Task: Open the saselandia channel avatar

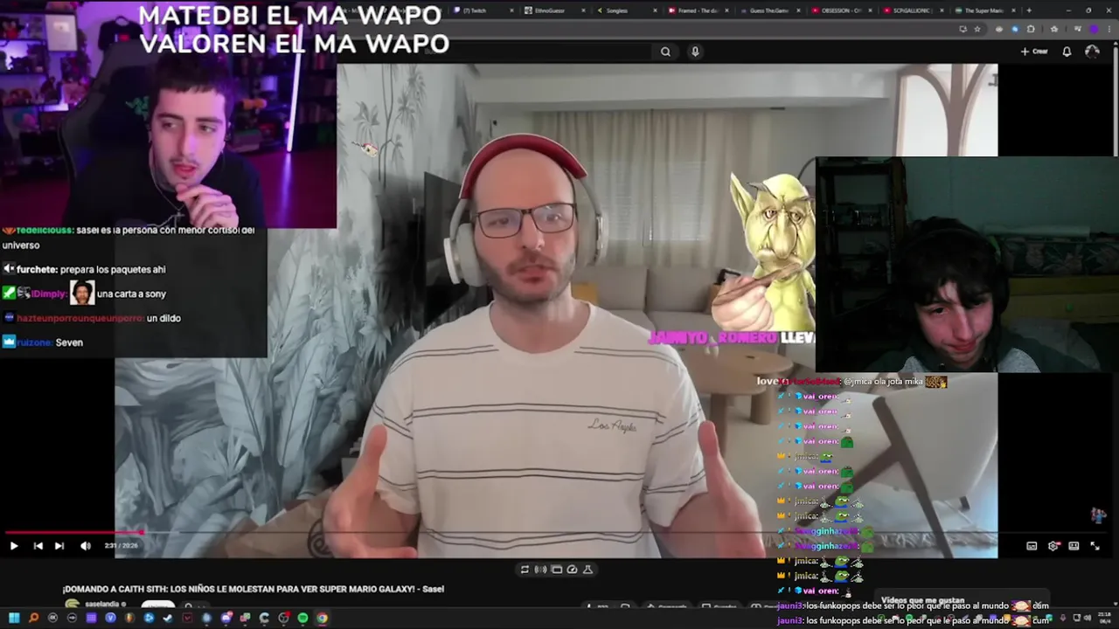Action: click(72, 605)
